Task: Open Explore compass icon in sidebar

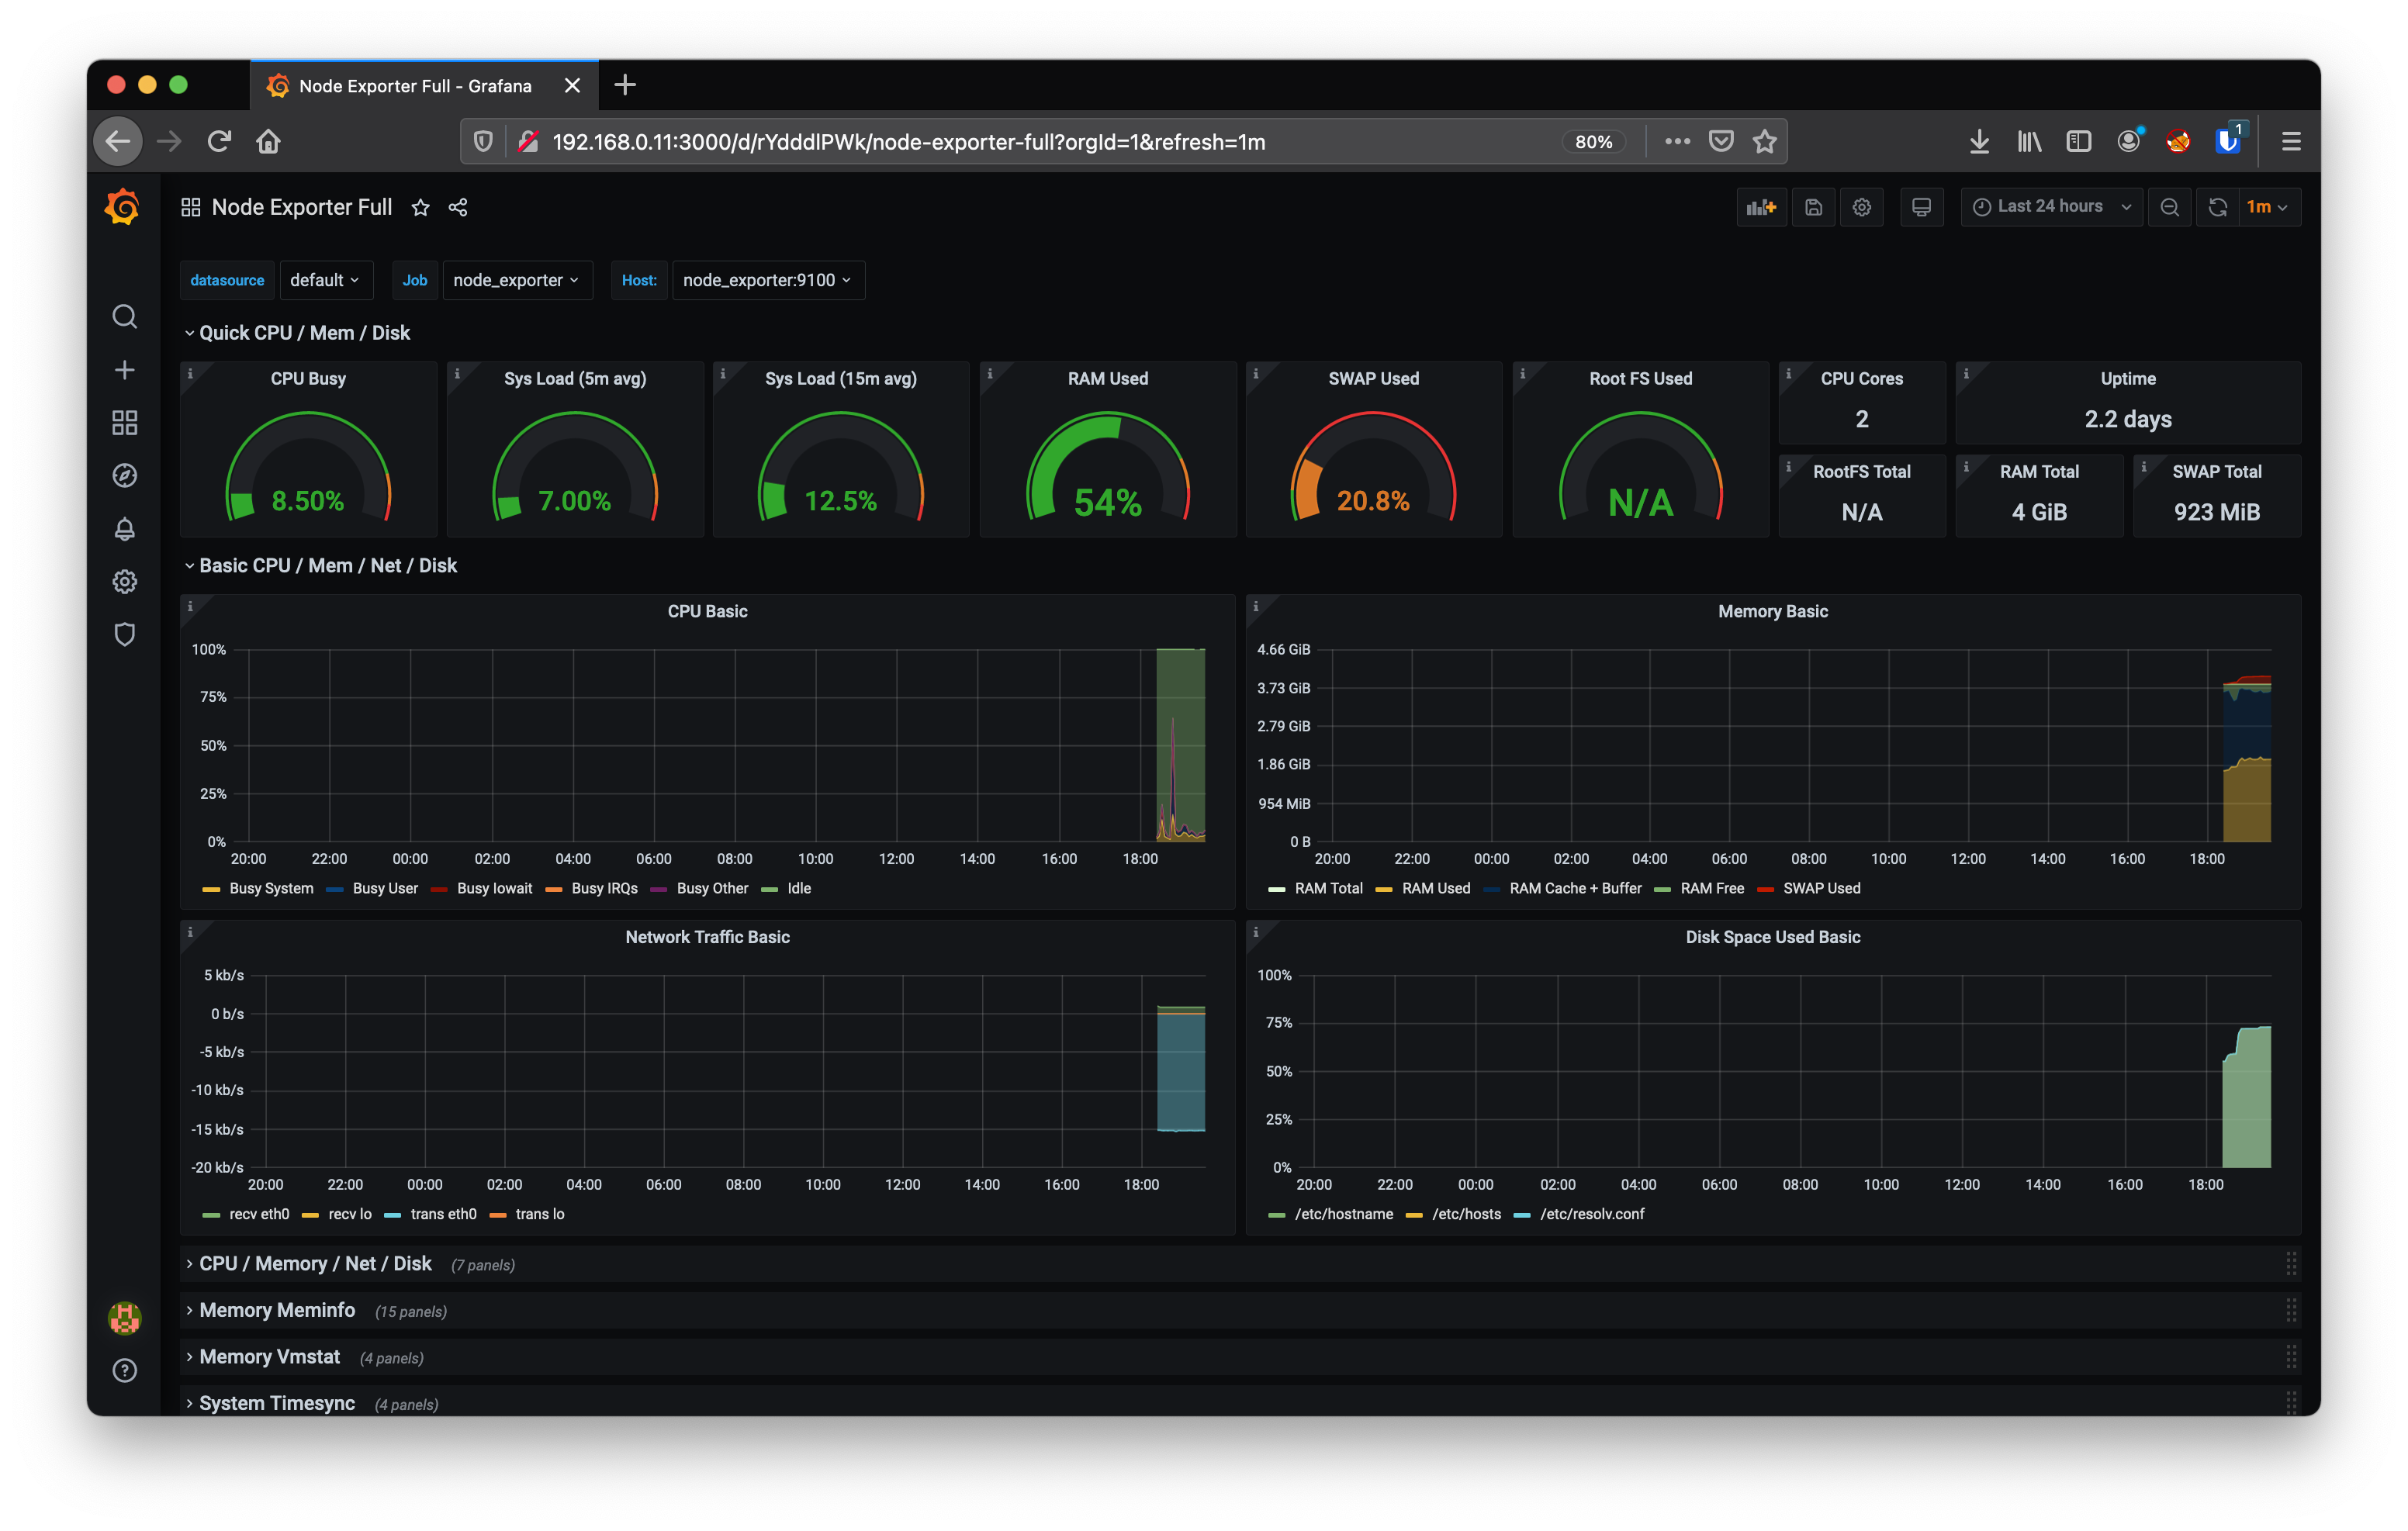Action: pyautogui.click(x=124, y=476)
